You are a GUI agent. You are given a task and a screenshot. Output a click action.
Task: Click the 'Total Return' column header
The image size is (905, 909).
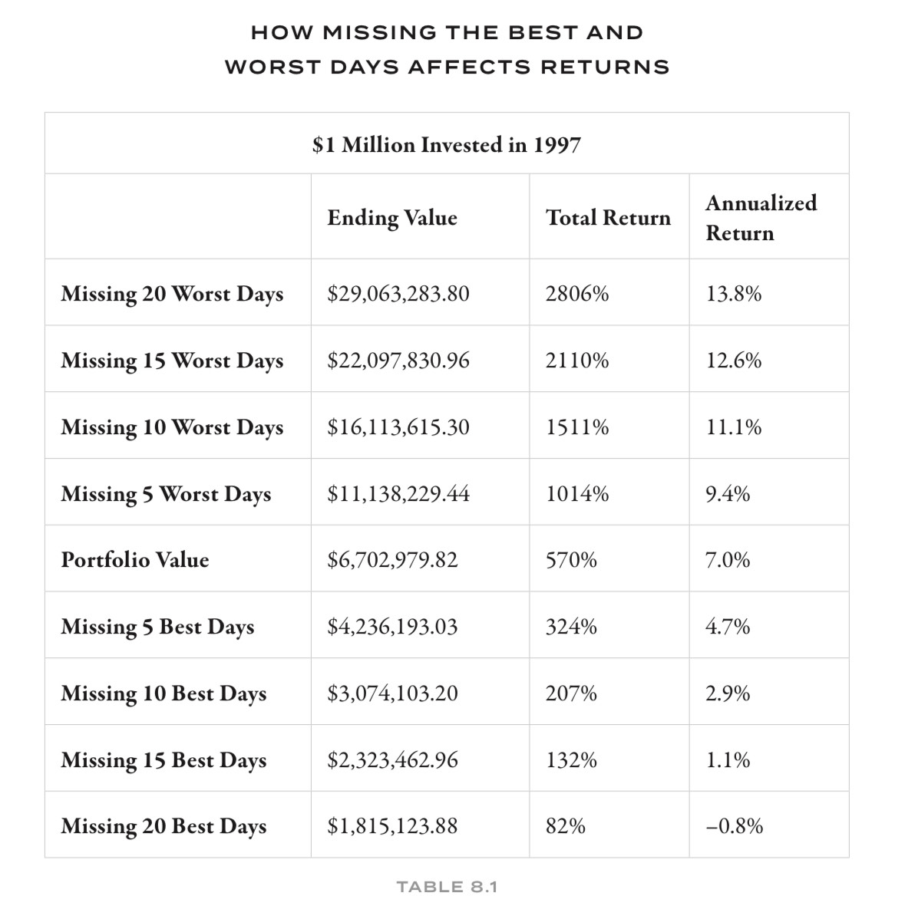point(608,218)
